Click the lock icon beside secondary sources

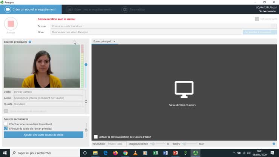pos(86,130)
